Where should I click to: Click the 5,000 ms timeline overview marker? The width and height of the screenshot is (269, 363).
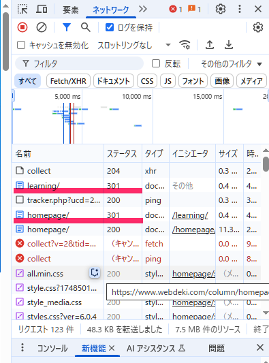[67, 96]
